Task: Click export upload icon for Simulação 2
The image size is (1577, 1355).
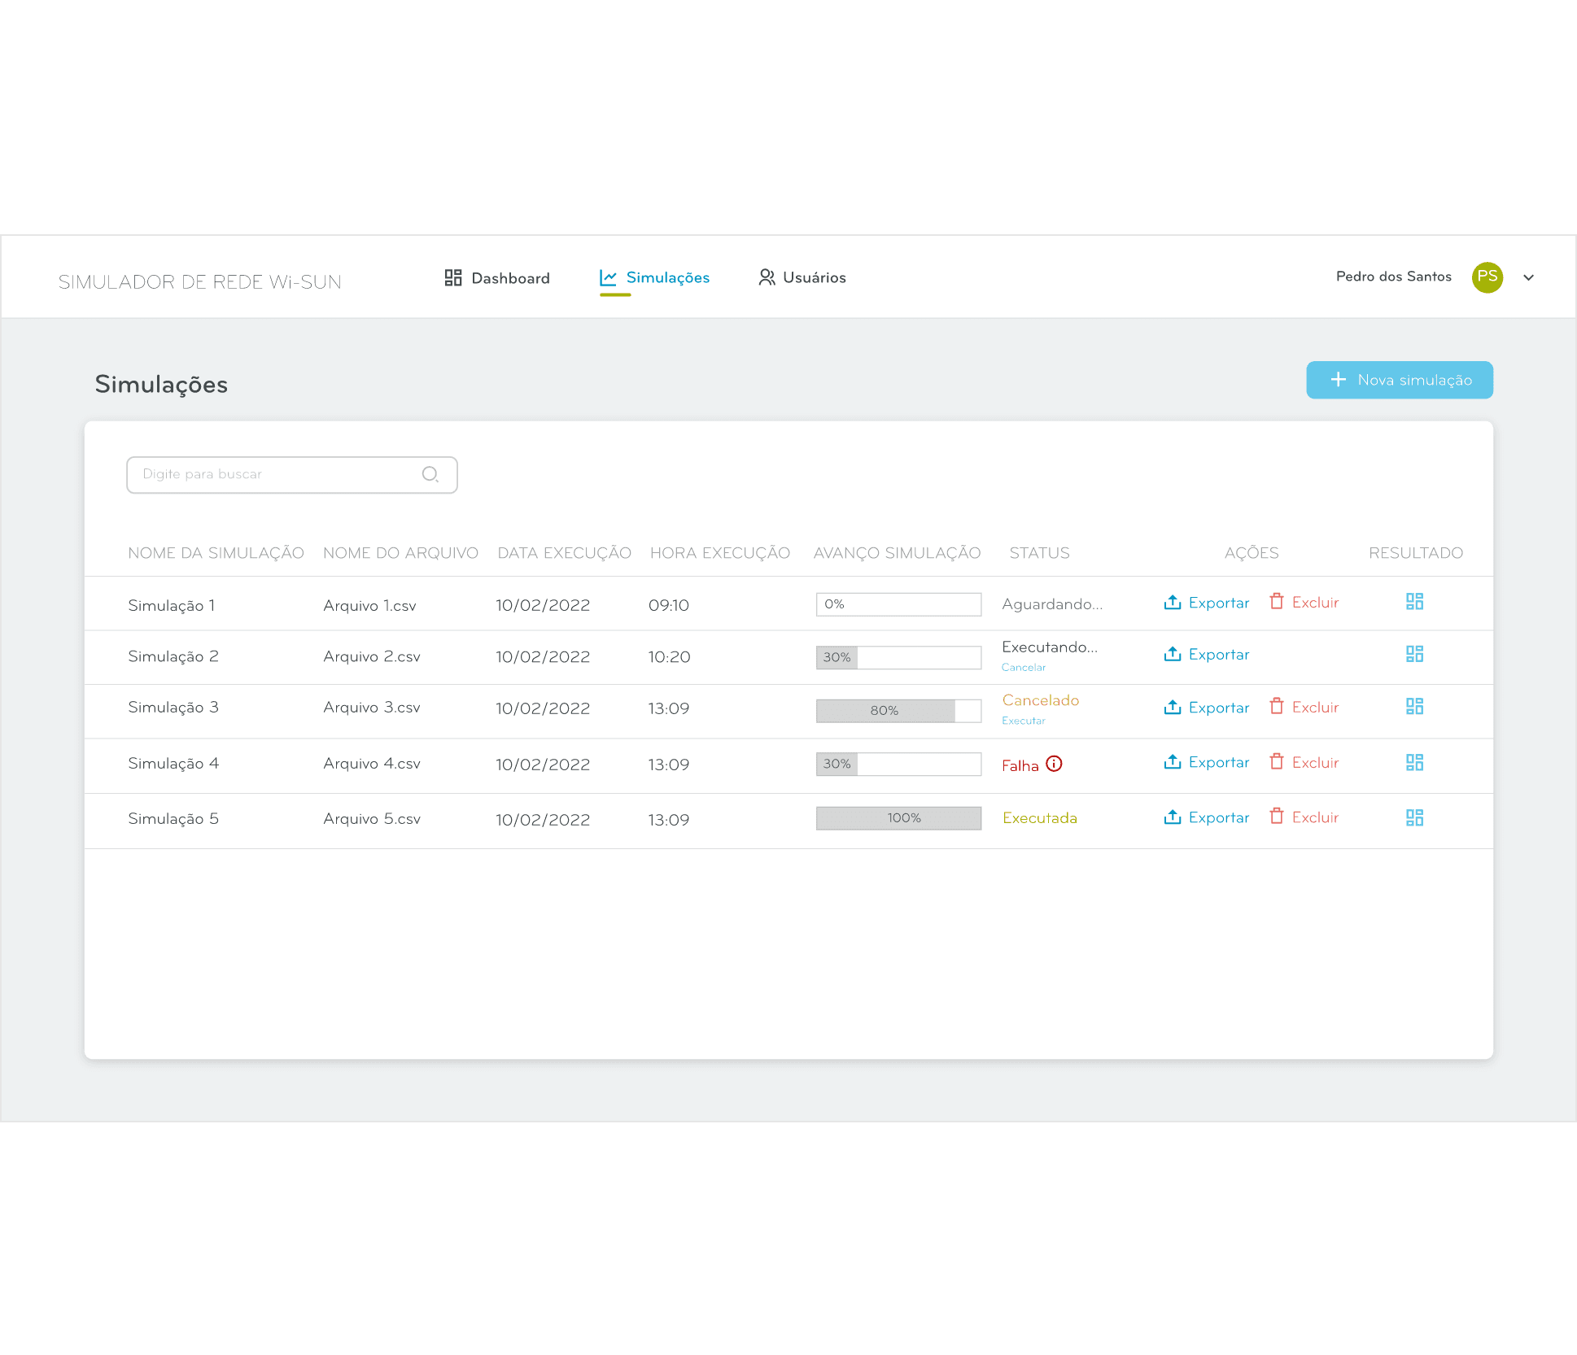Action: 1172,654
